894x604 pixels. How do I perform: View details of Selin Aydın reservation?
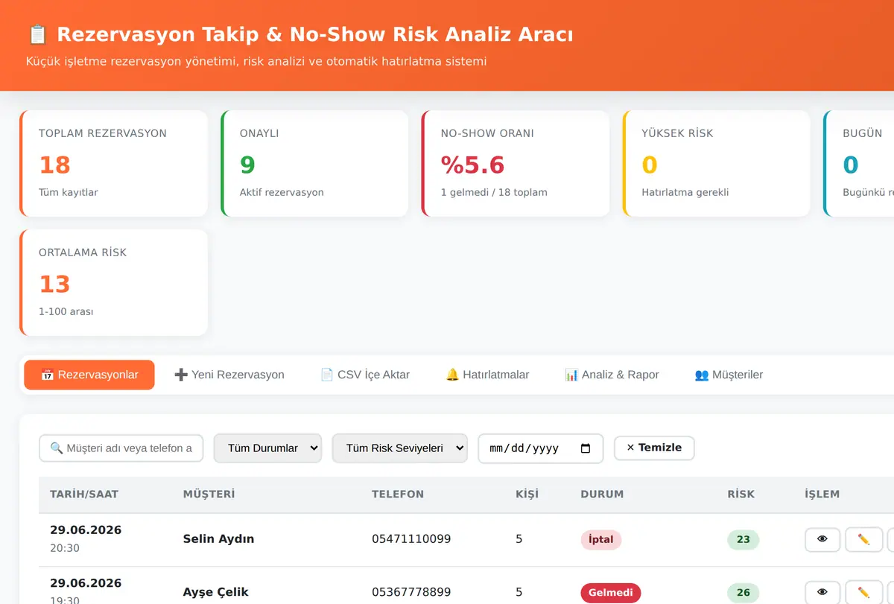[822, 539]
